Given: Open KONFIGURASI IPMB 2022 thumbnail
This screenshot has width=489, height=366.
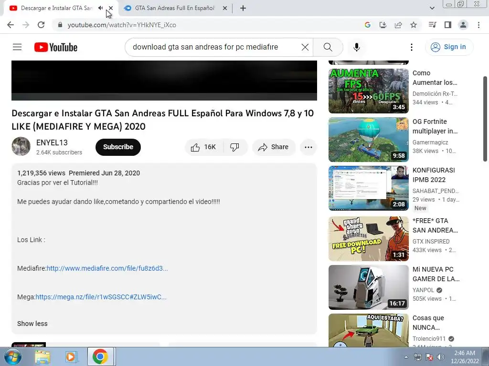Looking at the screenshot, I should (369, 188).
